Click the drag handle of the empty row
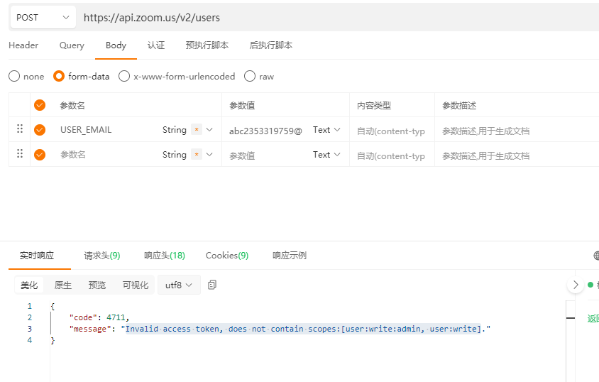The width and height of the screenshot is (599, 382). click(x=20, y=153)
